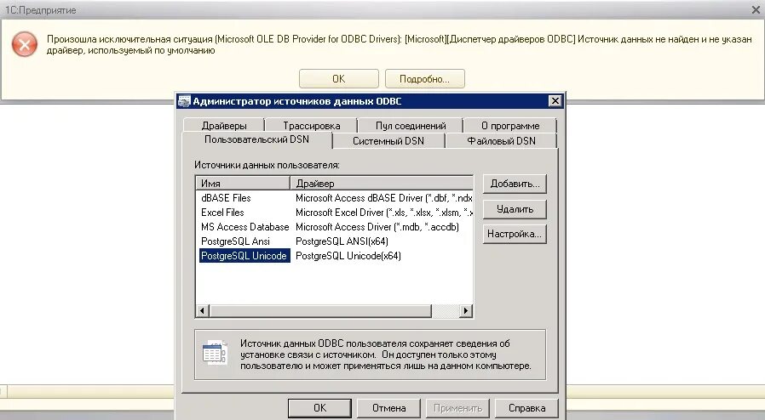Image resolution: width=765 pixels, height=420 pixels.
Task: Click the horizontal scrollbar thumb in the list
Action: [320, 310]
